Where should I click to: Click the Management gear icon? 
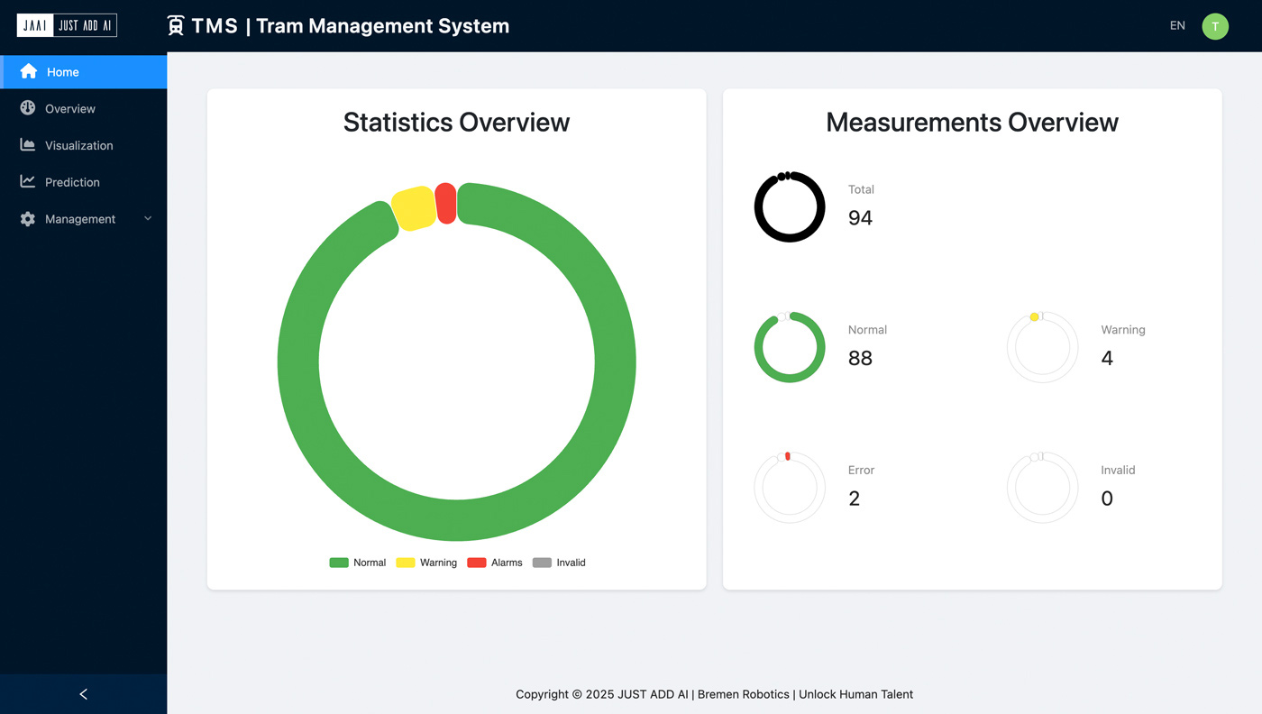coord(28,219)
